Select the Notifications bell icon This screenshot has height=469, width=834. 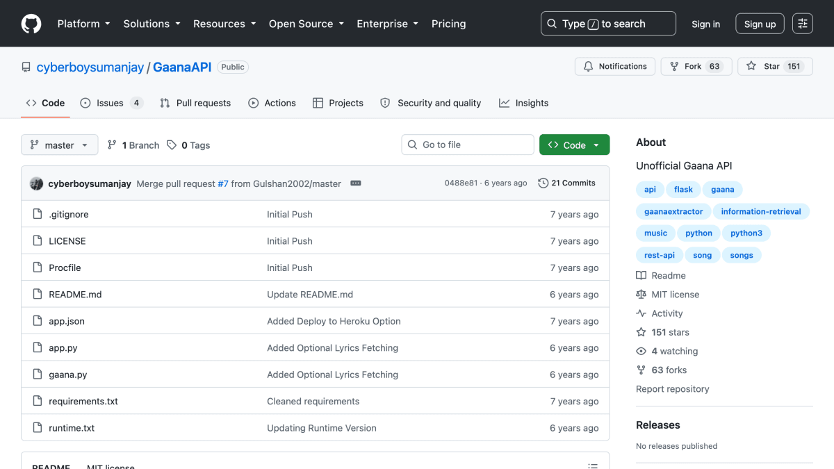[x=589, y=66]
